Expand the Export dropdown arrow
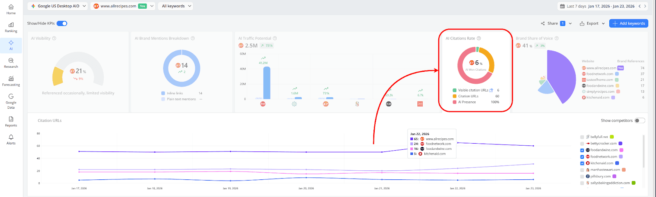This screenshot has height=197, width=656. (603, 23)
